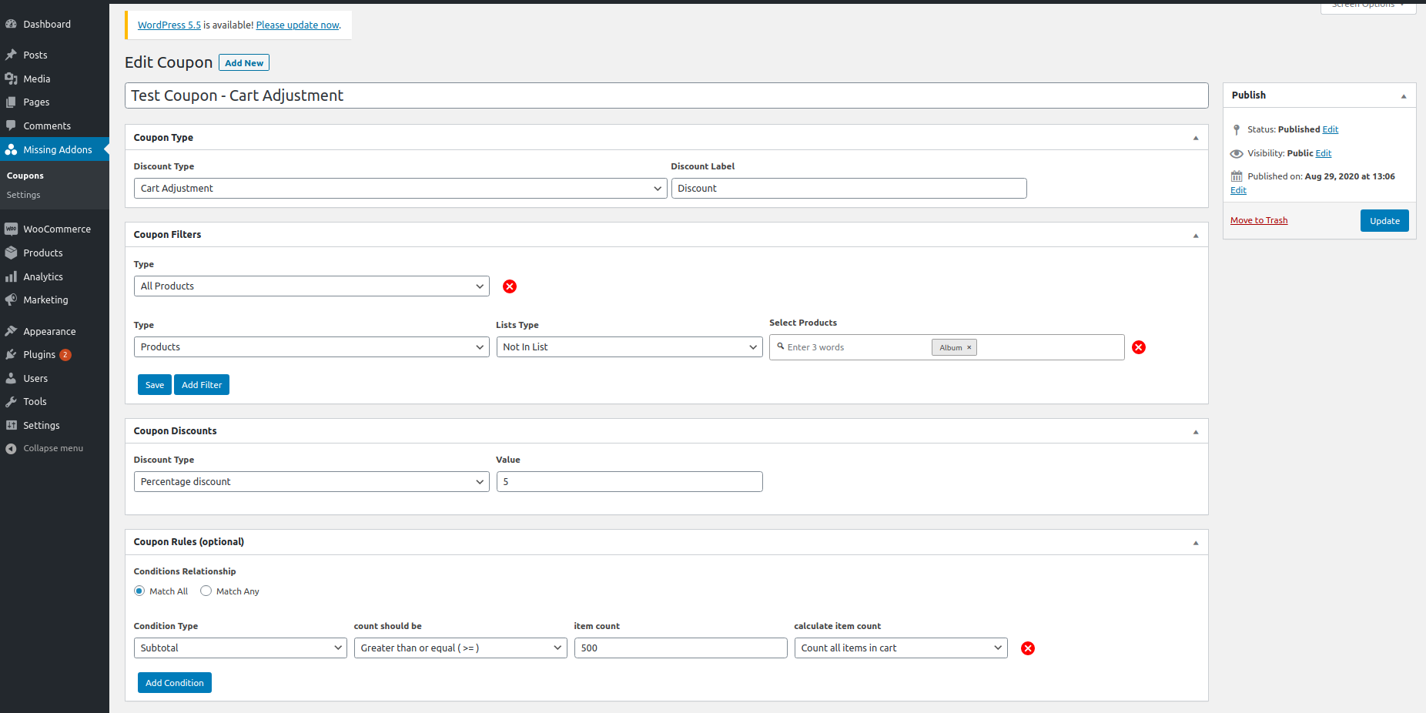Remove the Album product tag

(969, 347)
